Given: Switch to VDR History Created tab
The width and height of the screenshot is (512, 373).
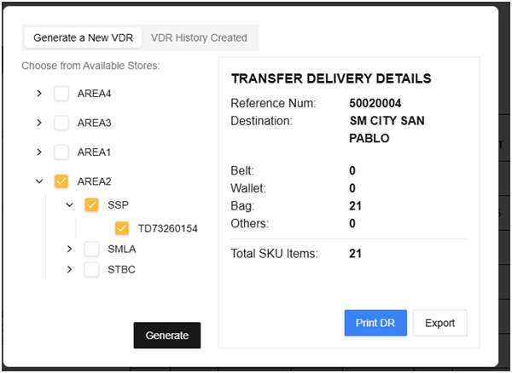Looking at the screenshot, I should (x=199, y=37).
